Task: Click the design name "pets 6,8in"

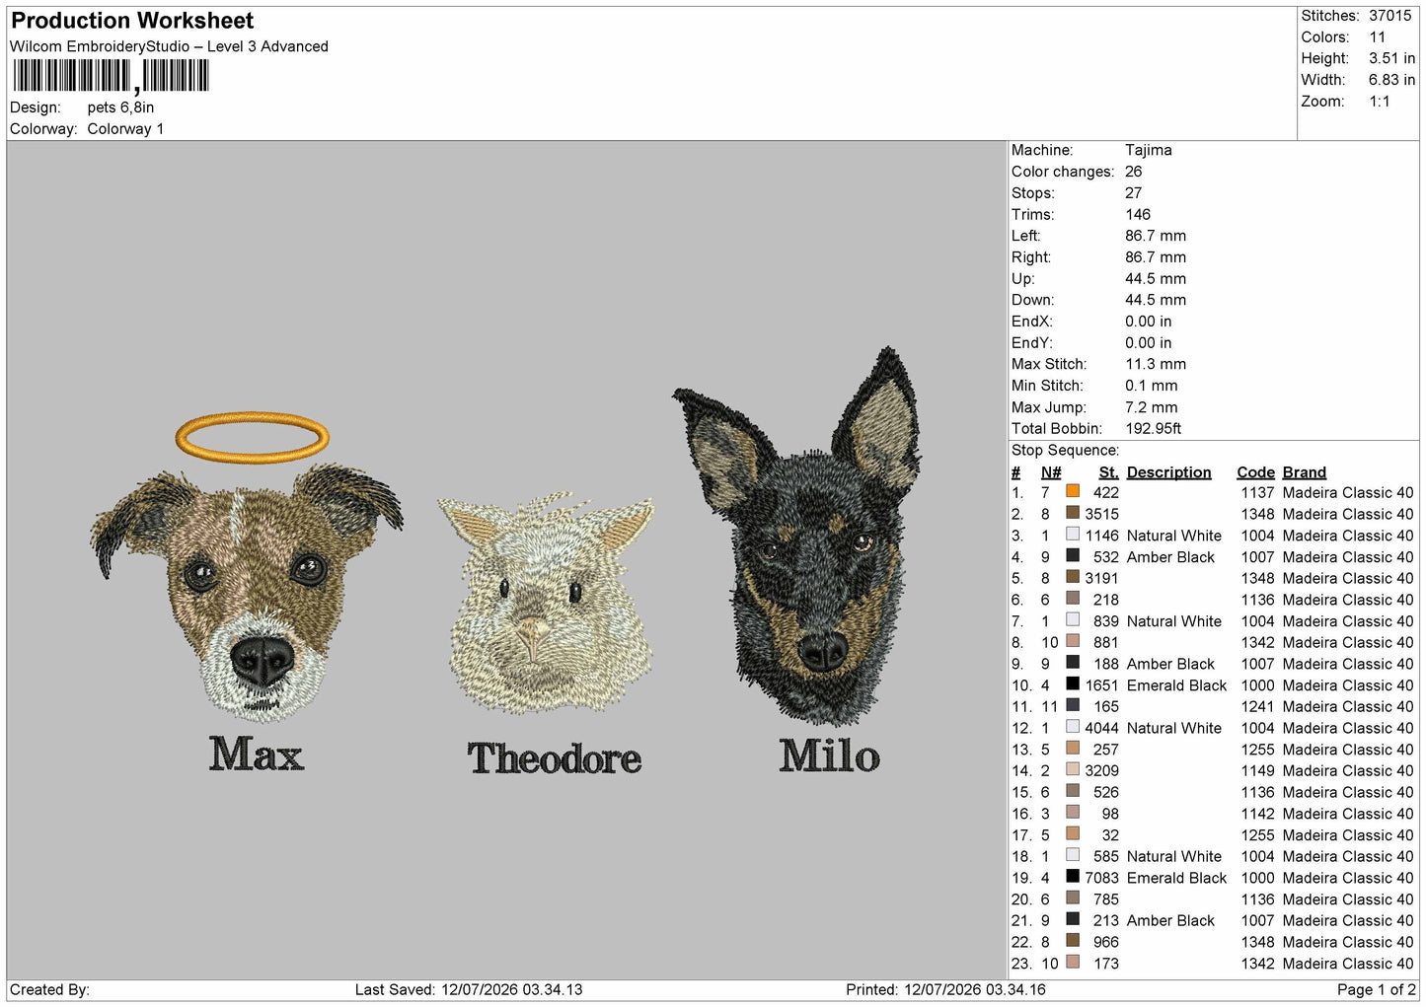Action: pyautogui.click(x=120, y=108)
